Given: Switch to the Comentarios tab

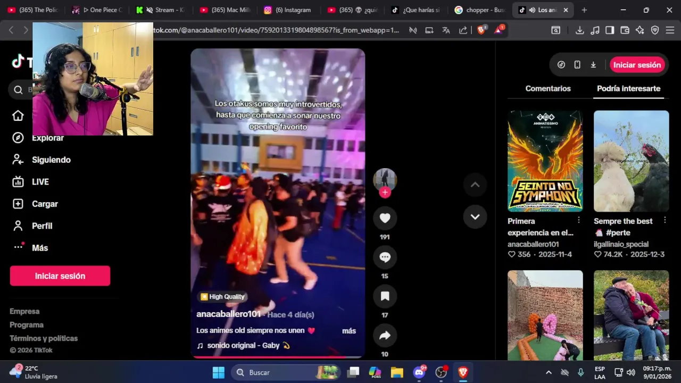Looking at the screenshot, I should click(548, 89).
